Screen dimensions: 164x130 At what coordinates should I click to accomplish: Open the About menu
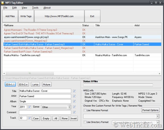click(x=47, y=8)
